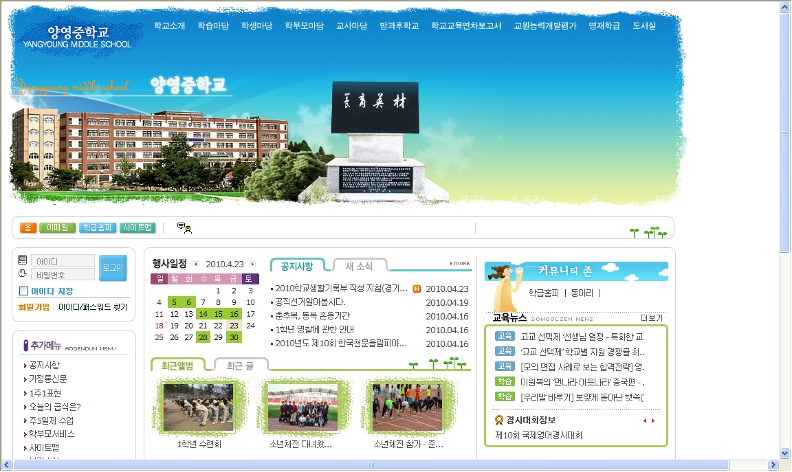Open the 사이트맵 toolbar icon button
The width and height of the screenshot is (792, 472).
tap(137, 228)
